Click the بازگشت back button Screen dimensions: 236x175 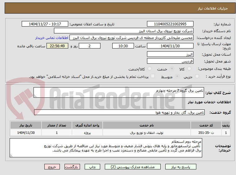point(72,167)
